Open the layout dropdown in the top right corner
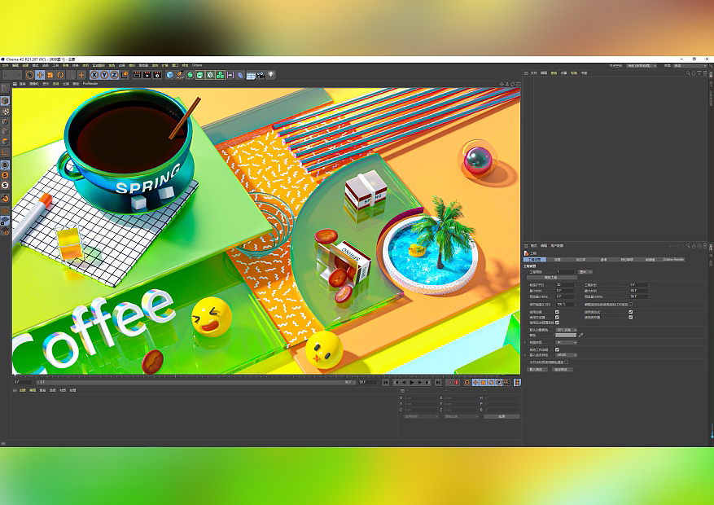Image resolution: width=714 pixels, height=505 pixels. (x=690, y=66)
